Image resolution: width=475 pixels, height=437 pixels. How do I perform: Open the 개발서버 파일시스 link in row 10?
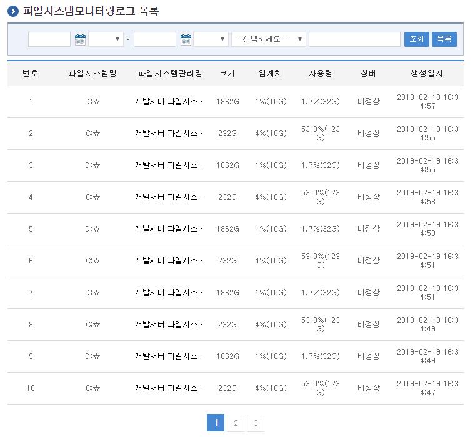[x=170, y=388]
